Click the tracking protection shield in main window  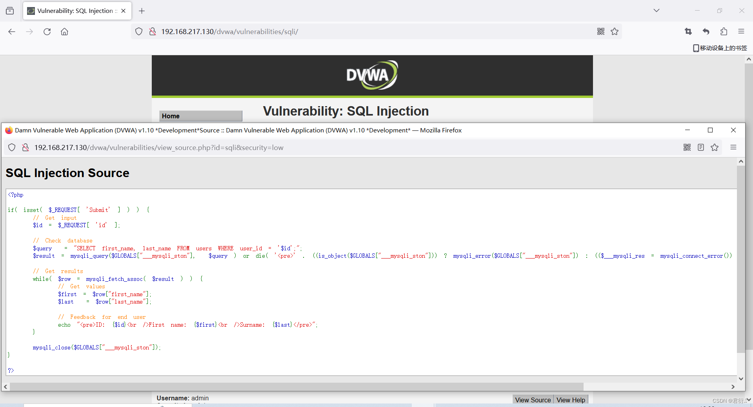pos(139,31)
